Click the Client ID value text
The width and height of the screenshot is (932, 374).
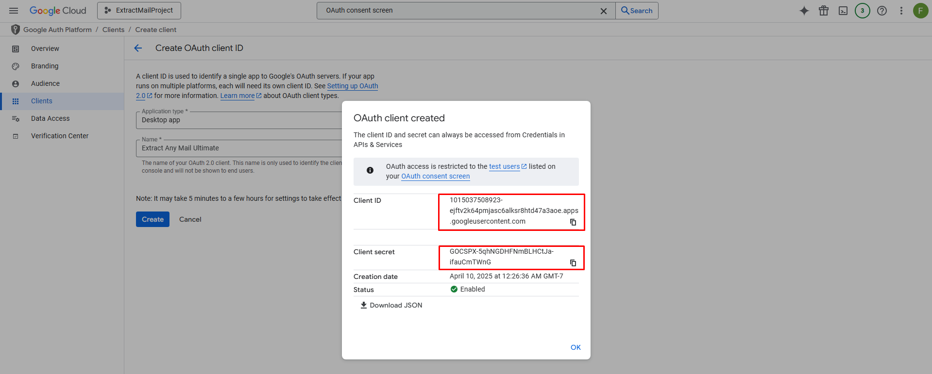(514, 211)
